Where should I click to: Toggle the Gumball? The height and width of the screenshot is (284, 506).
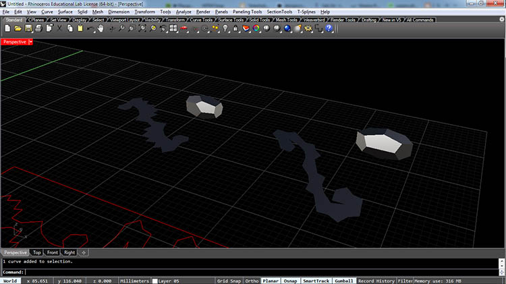point(343,281)
